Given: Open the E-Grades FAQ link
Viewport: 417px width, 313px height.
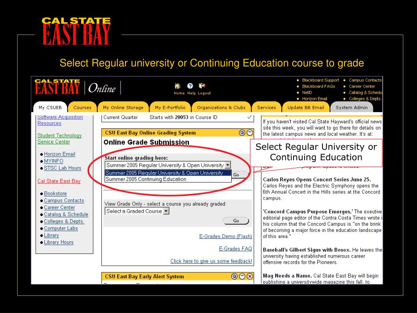Looking at the screenshot, I should click(x=235, y=249).
